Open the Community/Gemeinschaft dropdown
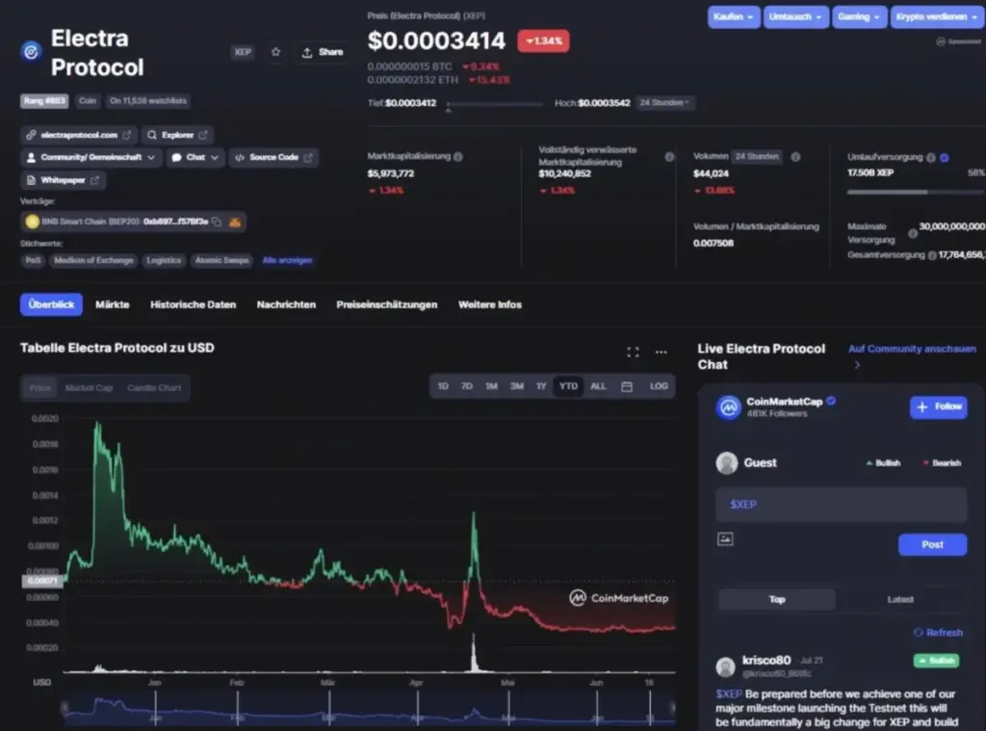 pos(91,157)
